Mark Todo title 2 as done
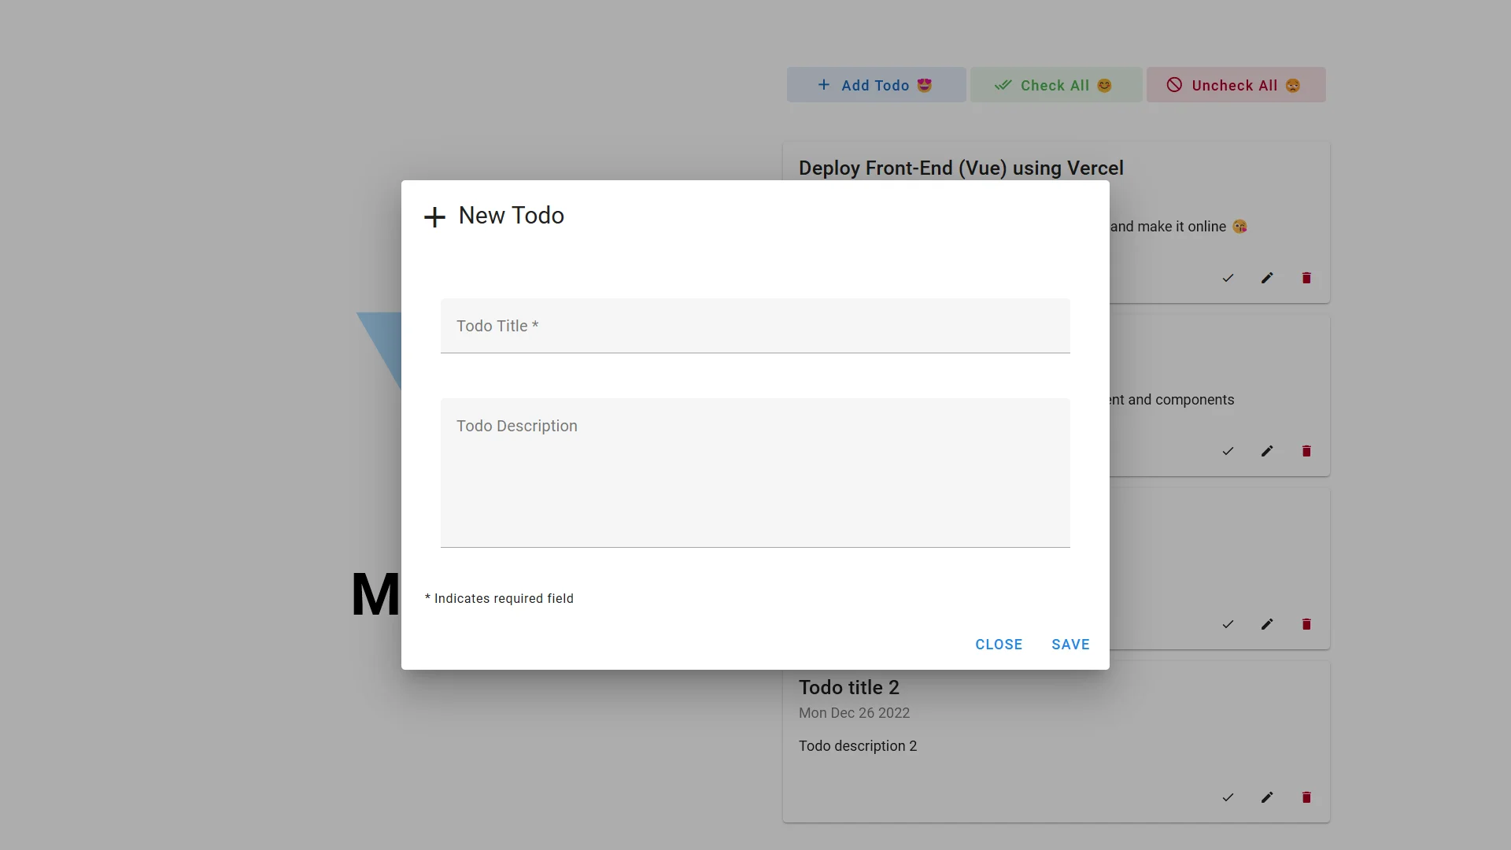 coord(1228,797)
